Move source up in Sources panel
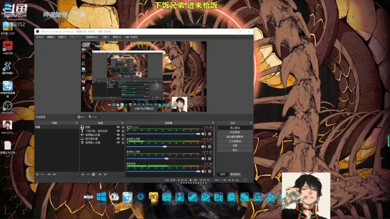 click(100, 174)
